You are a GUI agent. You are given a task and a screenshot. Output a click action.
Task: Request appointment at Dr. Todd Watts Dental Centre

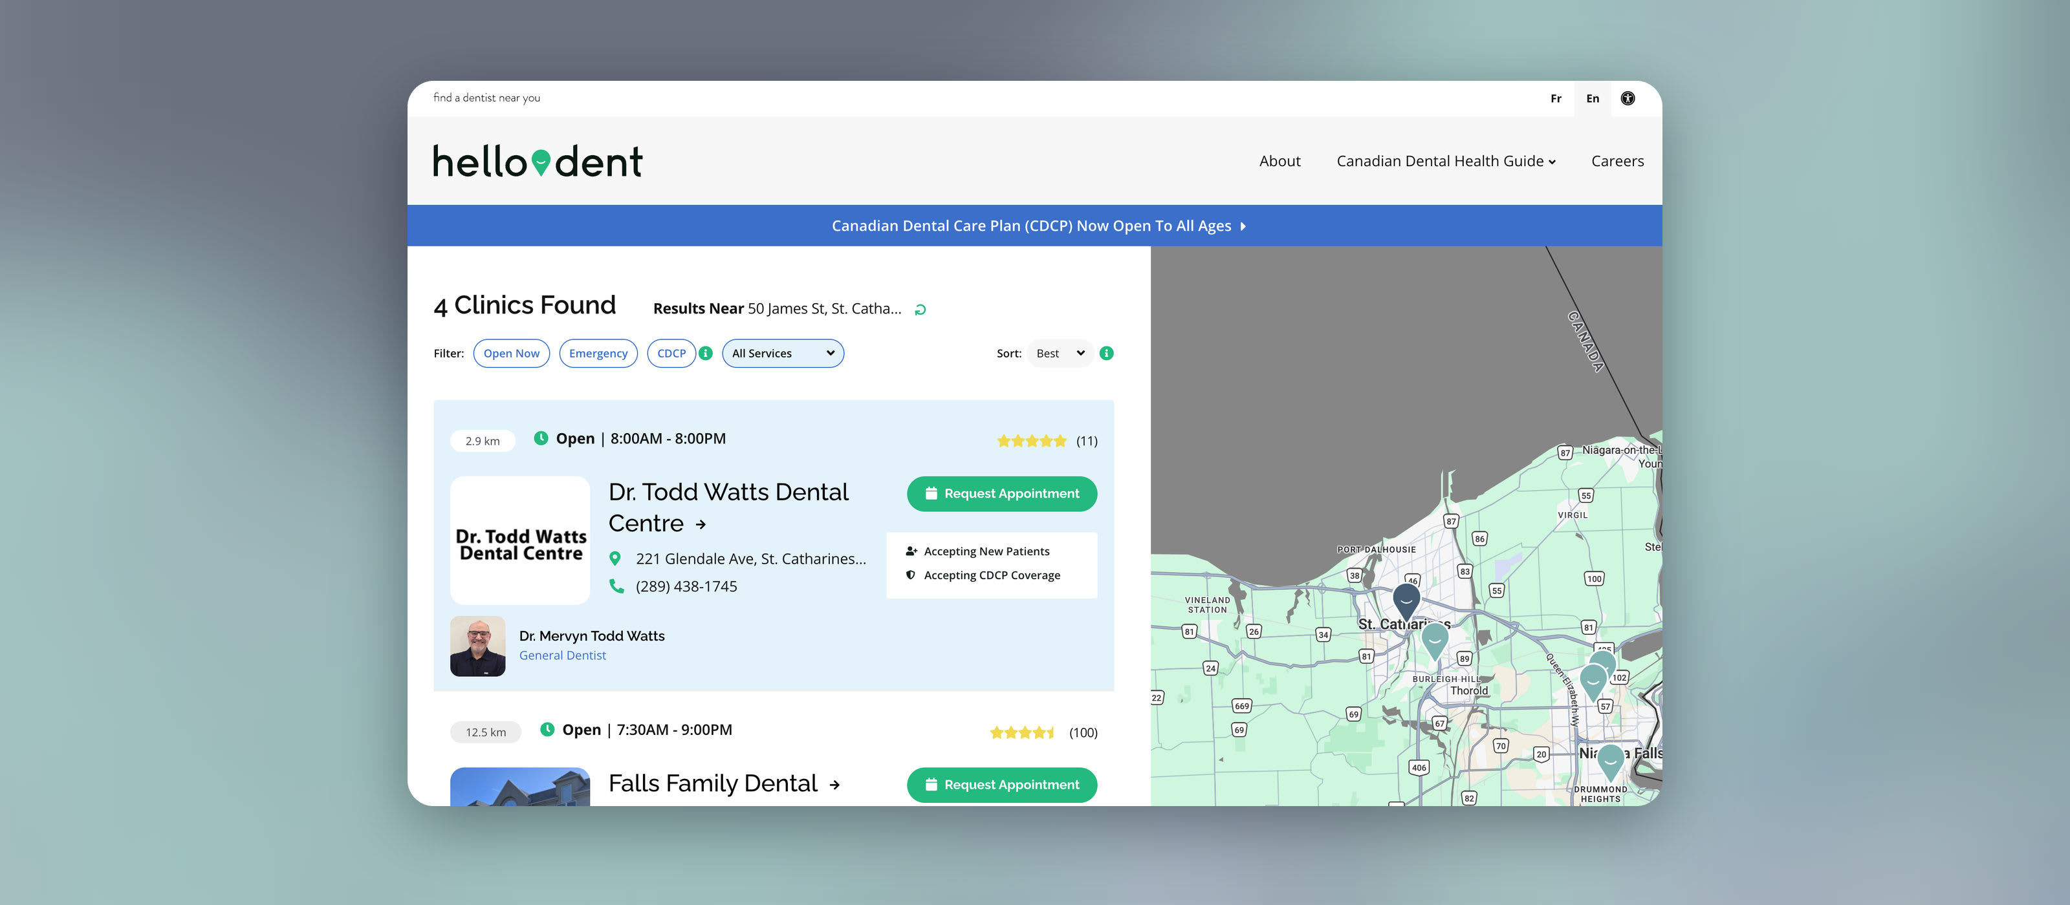pos(1001,494)
